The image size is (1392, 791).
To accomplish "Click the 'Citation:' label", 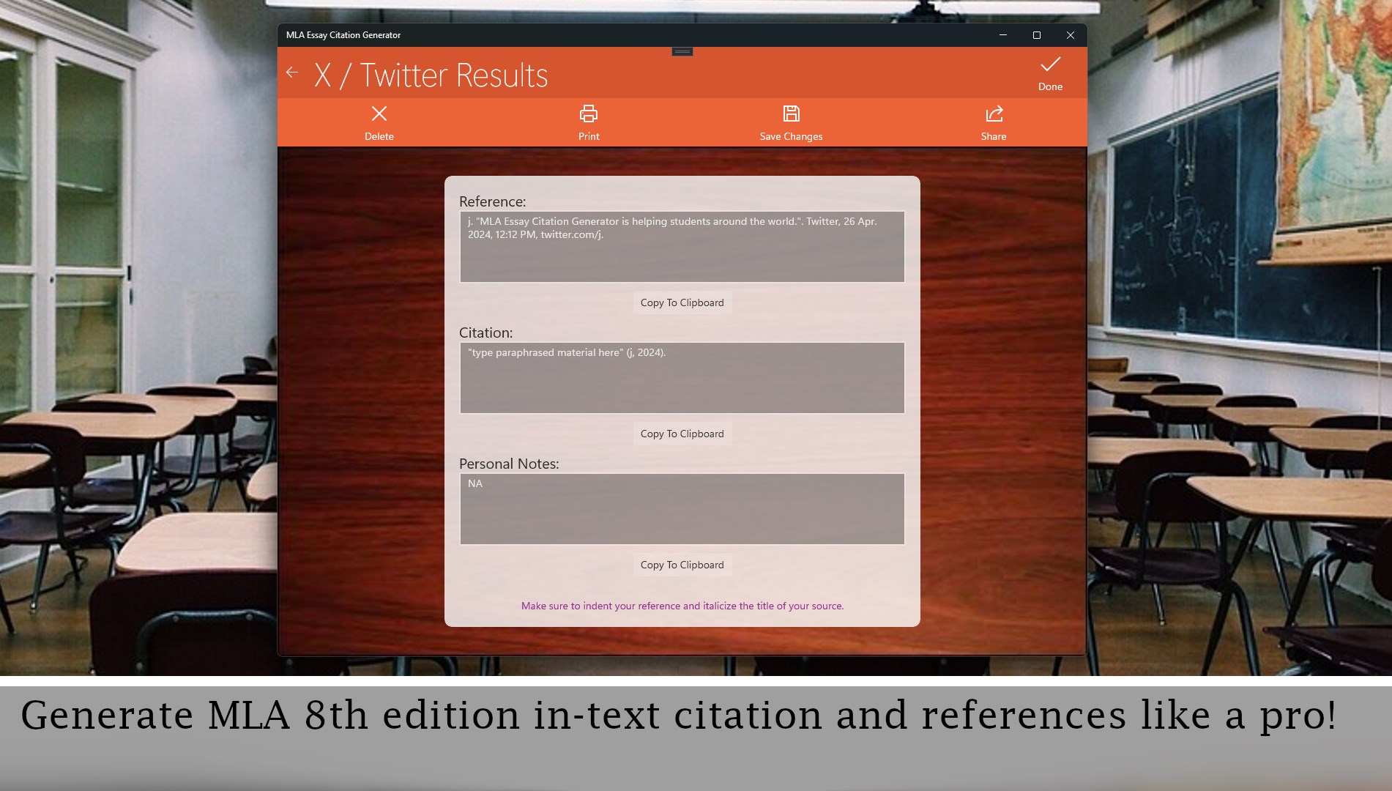I will [485, 333].
